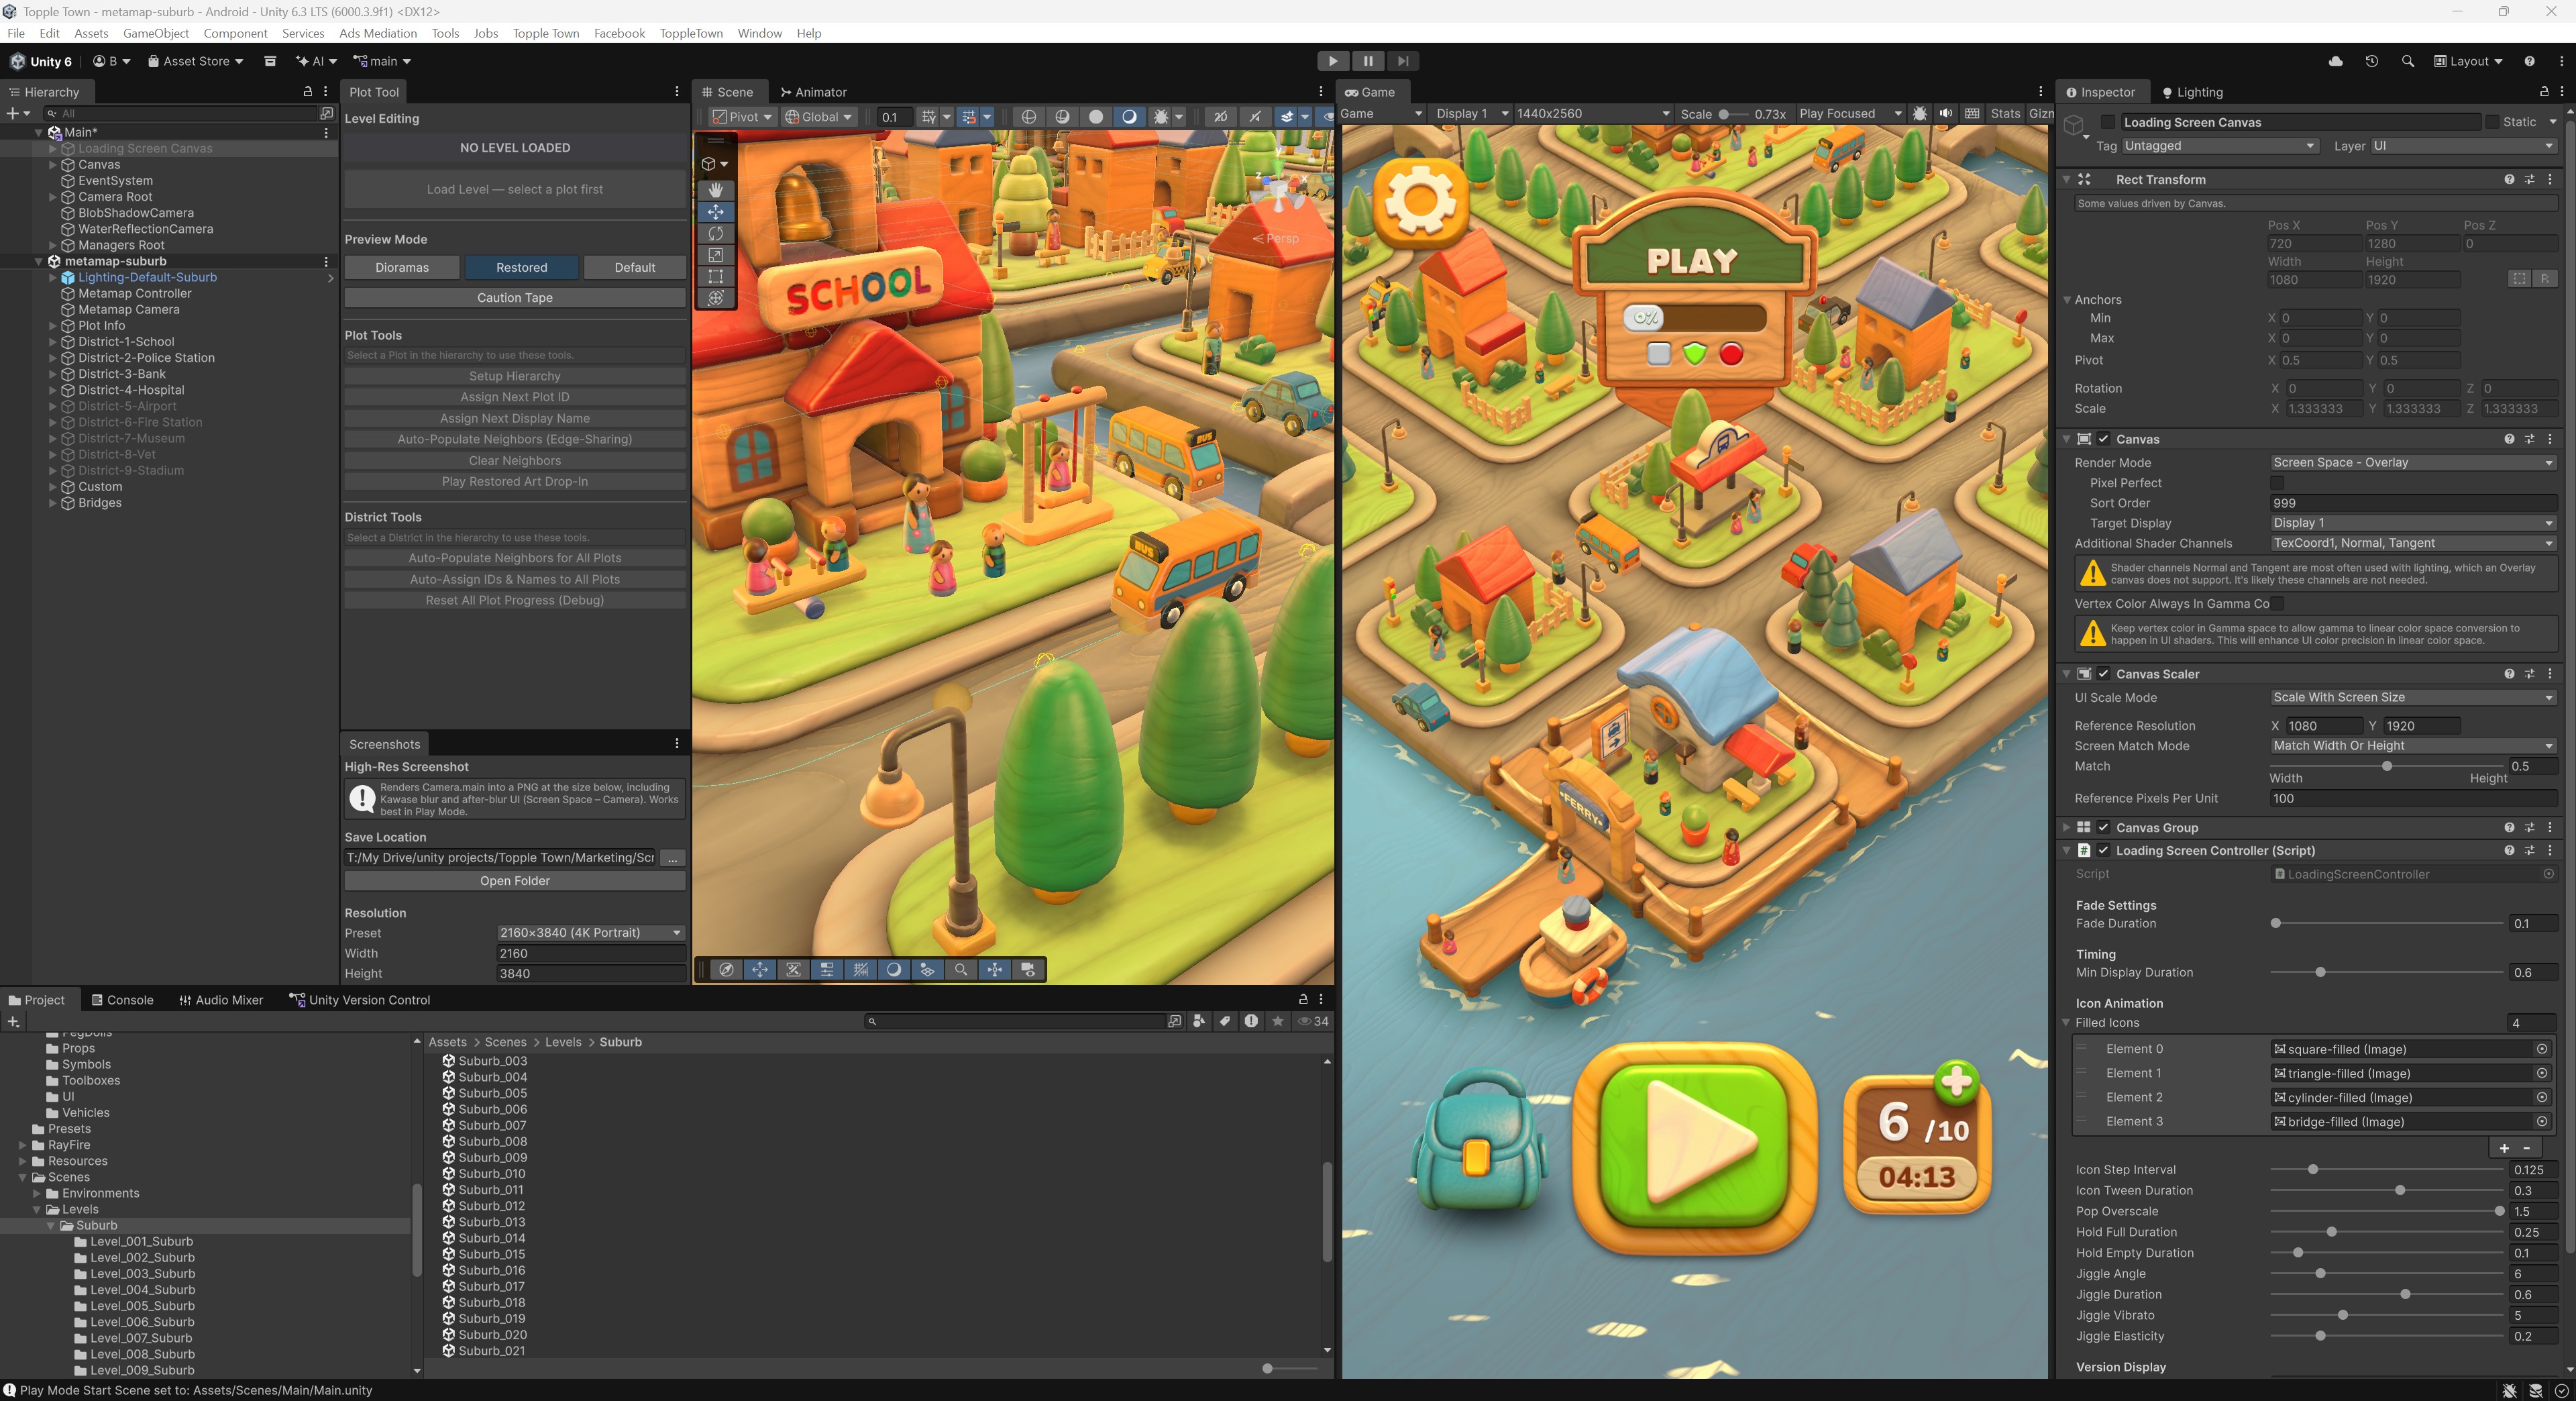2576x1401 pixels.
Task: Select shaded wireframe draw mode icon
Action: coord(1062,117)
